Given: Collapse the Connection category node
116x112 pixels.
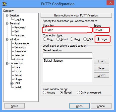Looking at the screenshot, I should coord(7,64).
